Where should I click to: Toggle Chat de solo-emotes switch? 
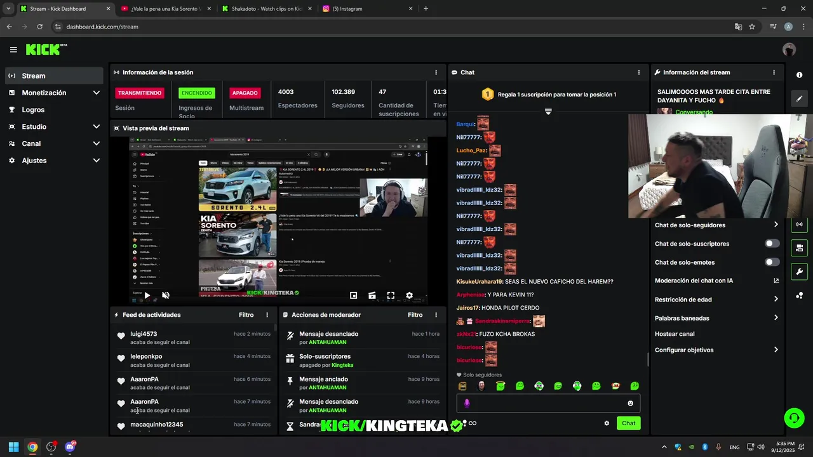772,262
